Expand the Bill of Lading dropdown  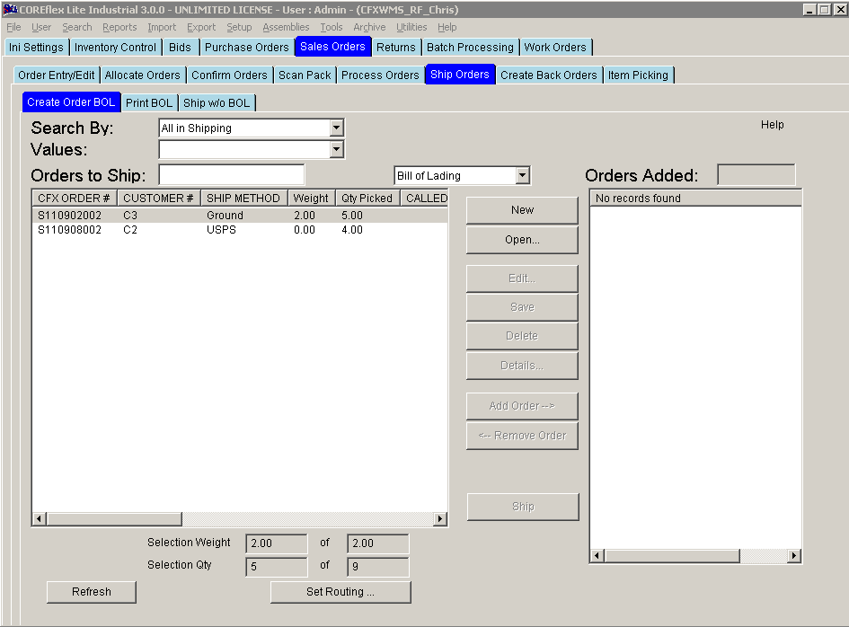click(522, 175)
